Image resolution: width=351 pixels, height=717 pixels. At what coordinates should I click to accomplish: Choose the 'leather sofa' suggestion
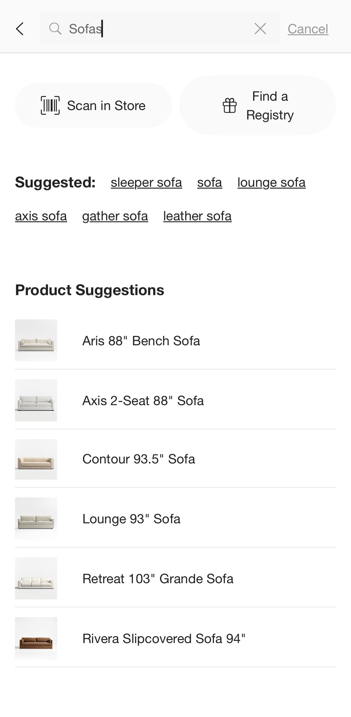197,216
